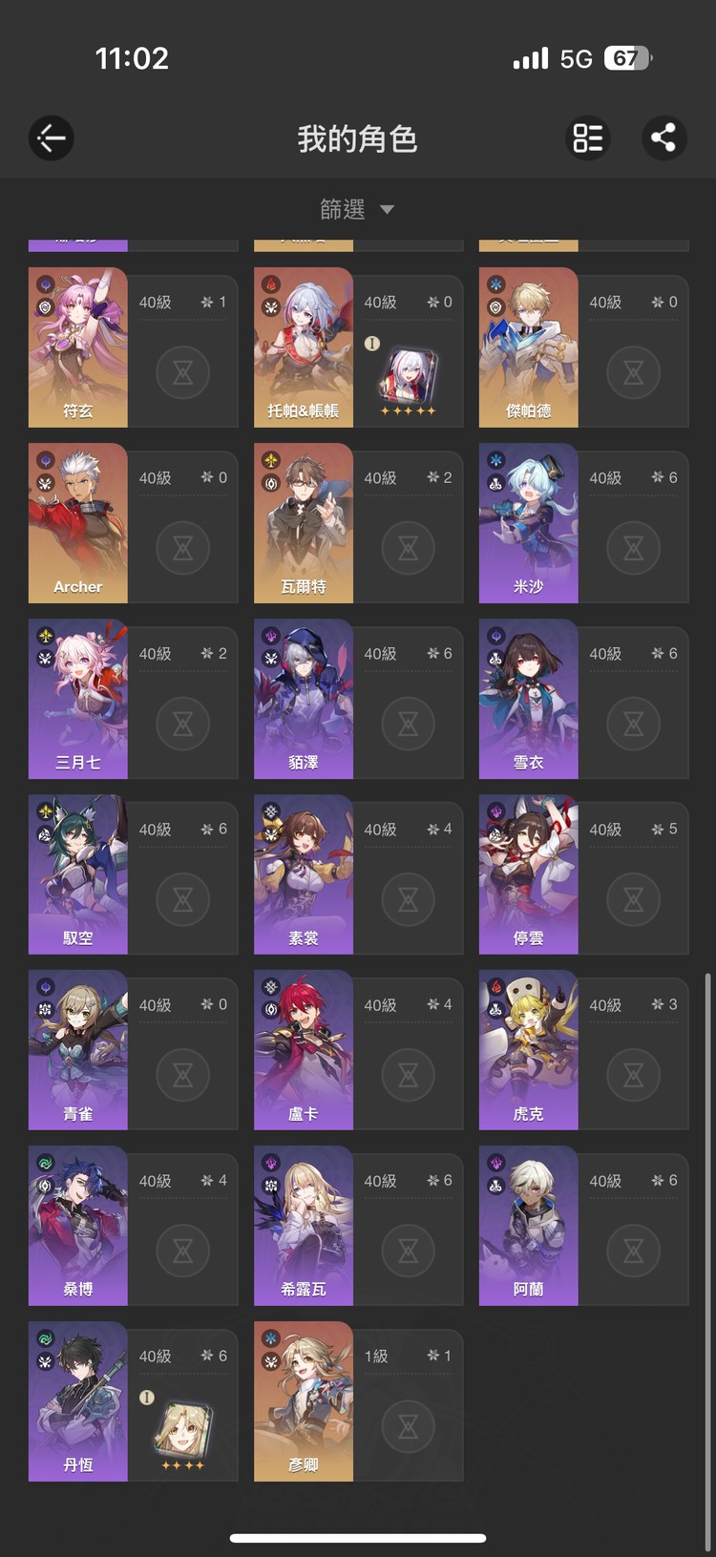716x1557 pixels.
Task: Tap empty light cone slot for 虎克
Action: pos(634,1075)
